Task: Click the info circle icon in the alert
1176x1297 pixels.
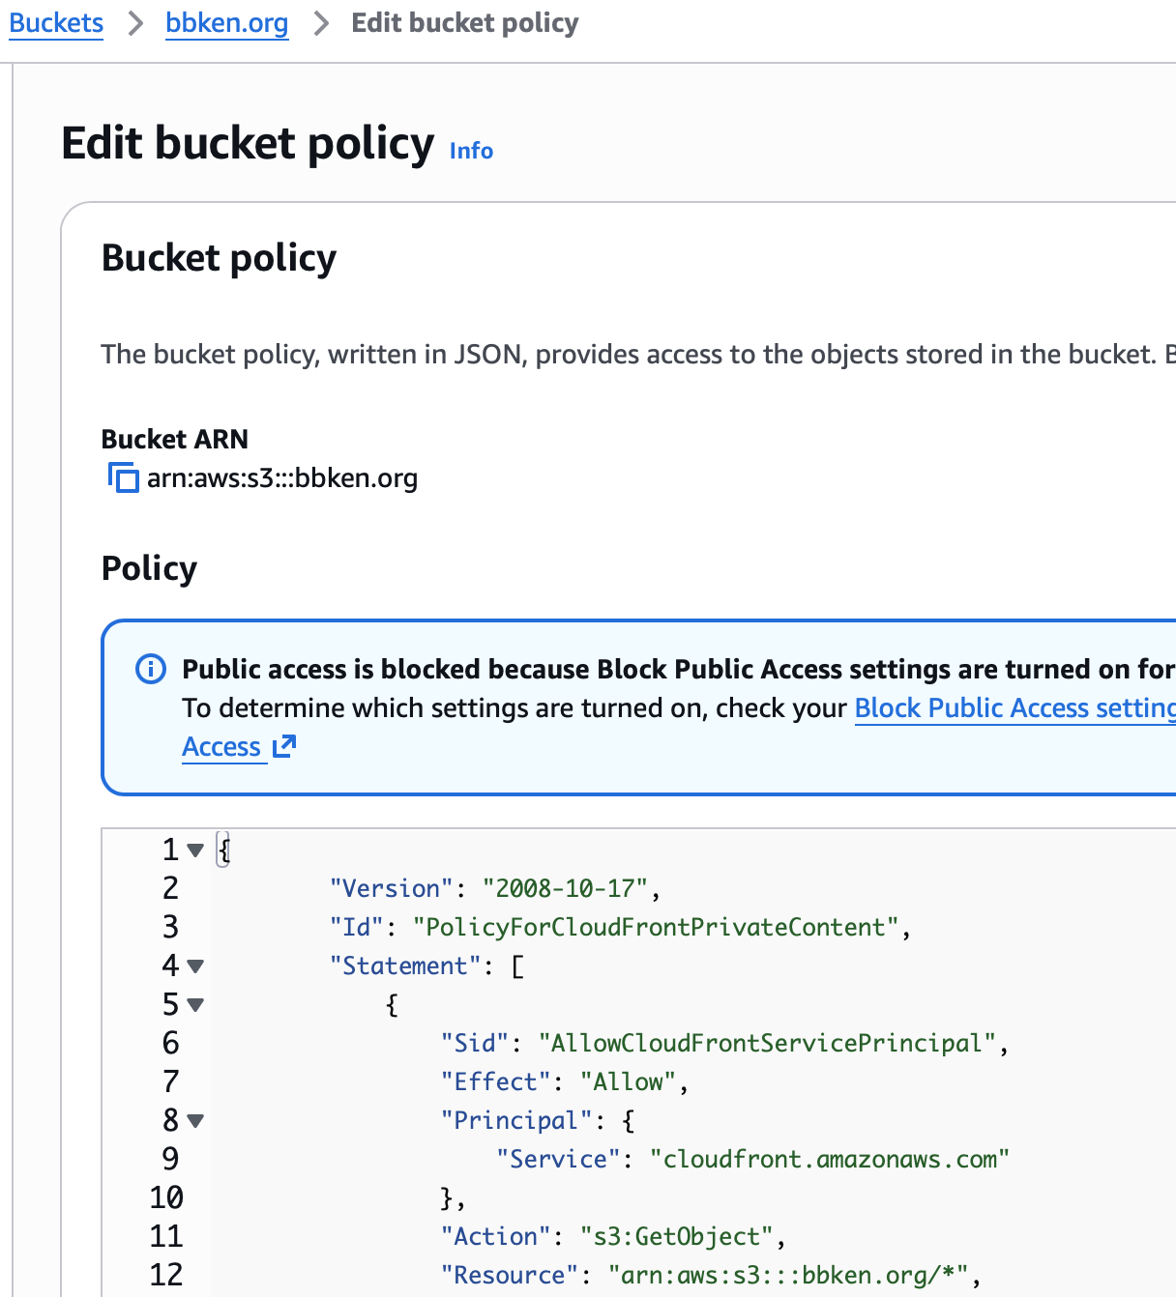Action: click(x=151, y=669)
